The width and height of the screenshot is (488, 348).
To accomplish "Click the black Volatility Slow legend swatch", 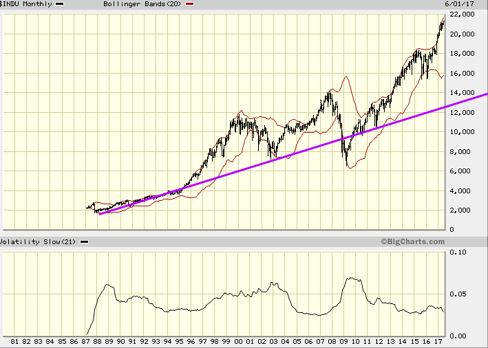I will click(84, 241).
